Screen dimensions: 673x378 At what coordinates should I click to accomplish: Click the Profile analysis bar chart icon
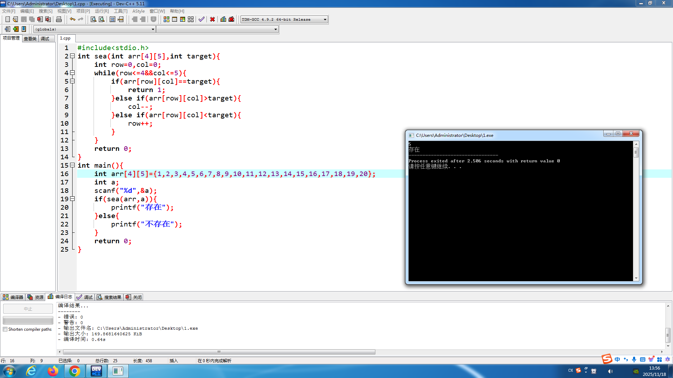click(223, 19)
